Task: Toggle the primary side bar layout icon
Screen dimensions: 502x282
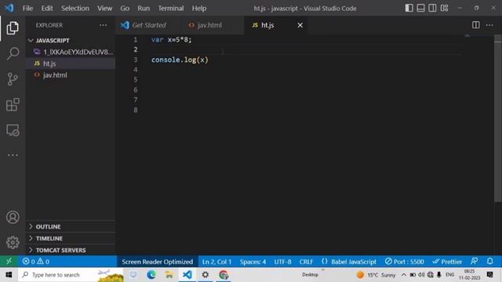Action: tap(409, 8)
